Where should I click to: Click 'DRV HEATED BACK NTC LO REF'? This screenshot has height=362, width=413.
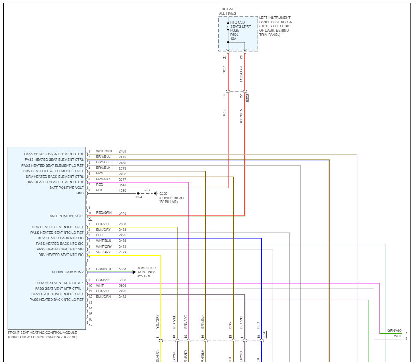pyautogui.click(x=57, y=294)
